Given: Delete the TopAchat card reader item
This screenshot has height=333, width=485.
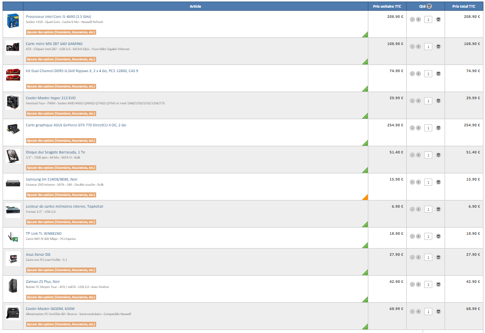Looking at the screenshot, I should tap(438, 209).
